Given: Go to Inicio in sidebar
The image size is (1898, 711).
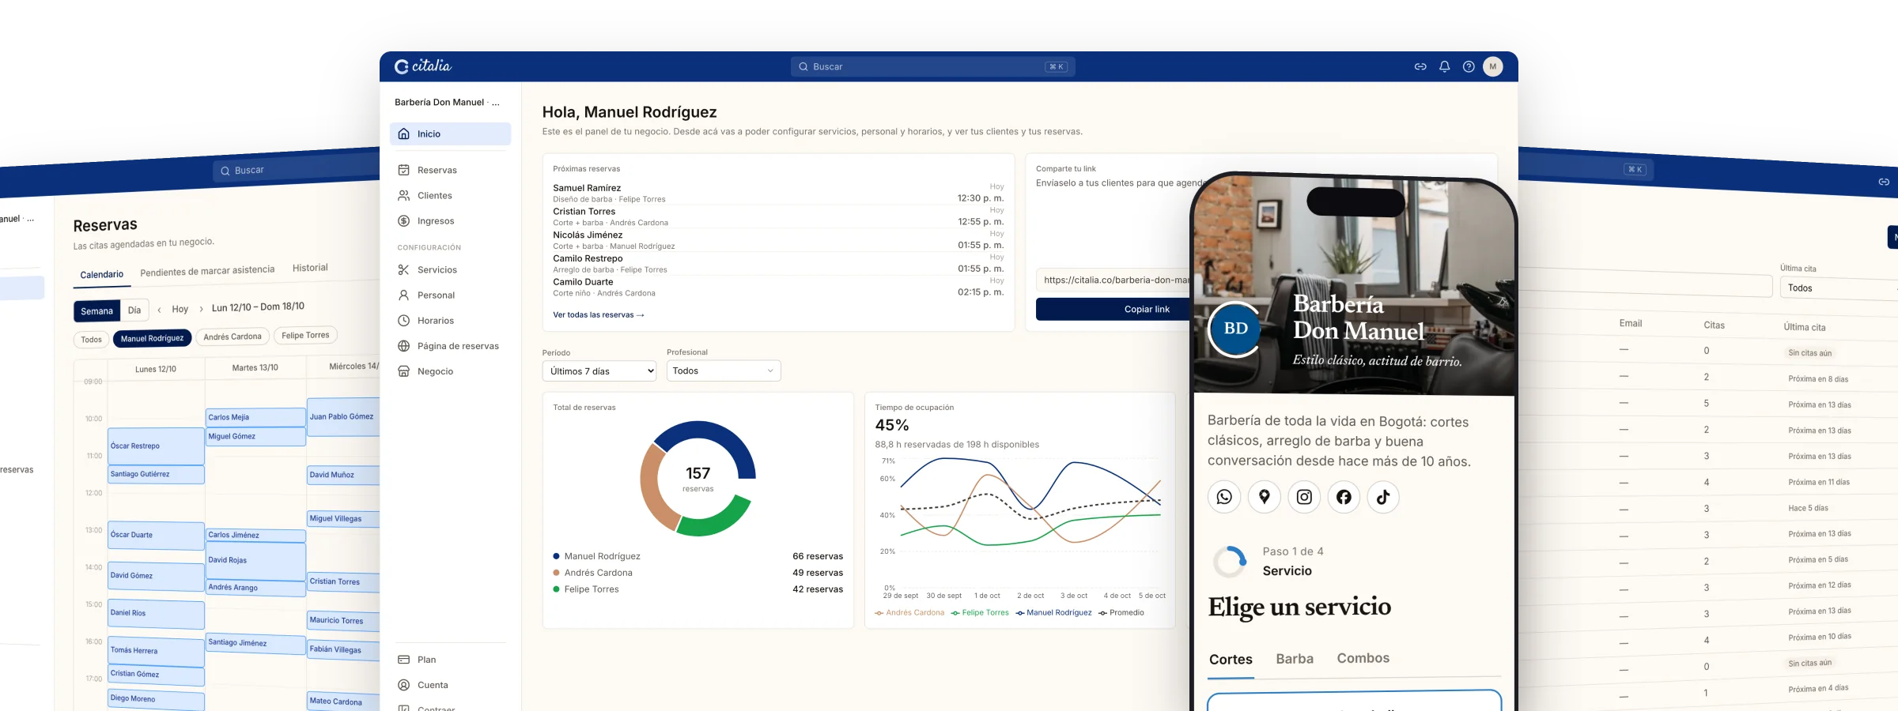Looking at the screenshot, I should tap(450, 134).
